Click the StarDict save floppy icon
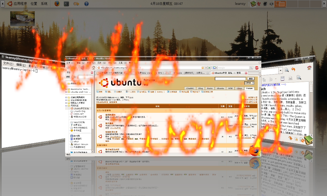 pyautogui.click(x=282, y=78)
